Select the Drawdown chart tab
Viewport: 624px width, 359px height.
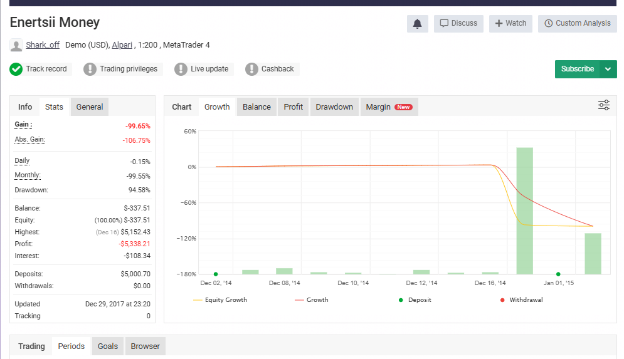click(334, 107)
